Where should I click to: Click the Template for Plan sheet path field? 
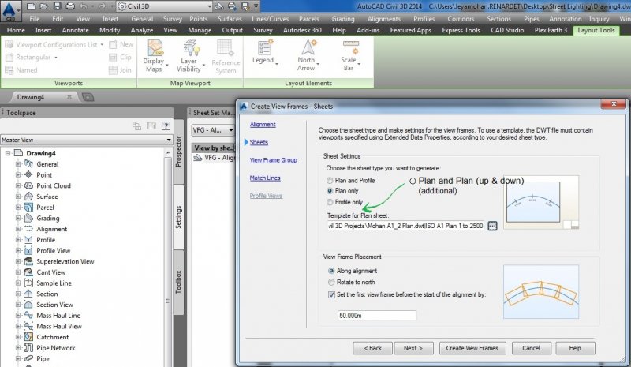[405, 226]
